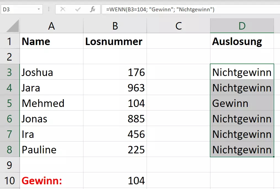280x189 pixels.
Task: Select column C header
Action: [178, 26]
